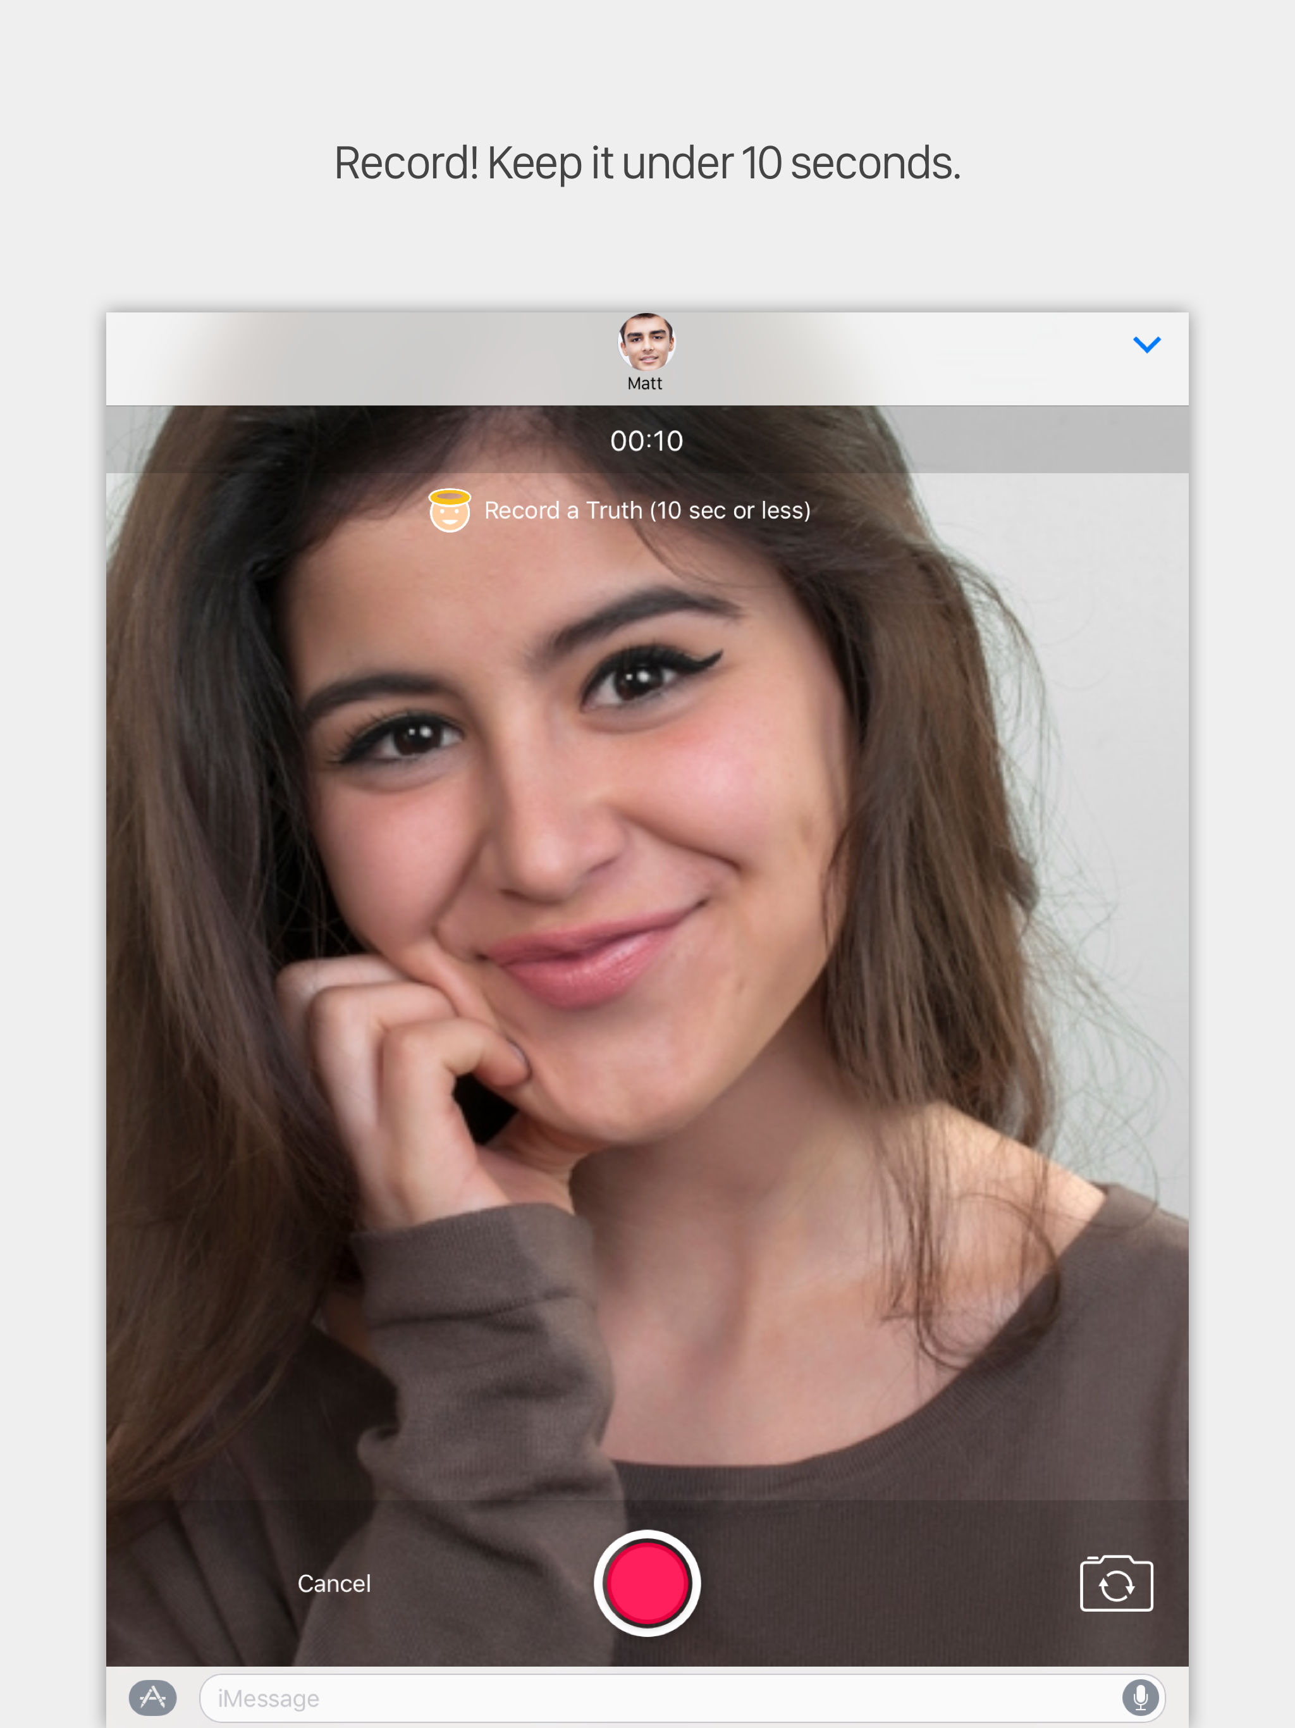Viewport: 1295px width, 1728px height.
Task: Open Matt's contact avatar
Action: [647, 342]
